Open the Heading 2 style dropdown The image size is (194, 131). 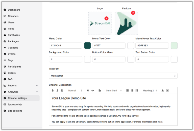pos(150,90)
